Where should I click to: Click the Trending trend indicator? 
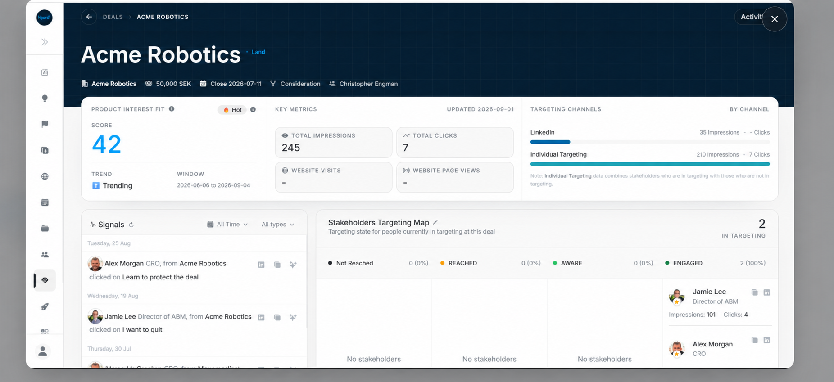[x=112, y=185]
